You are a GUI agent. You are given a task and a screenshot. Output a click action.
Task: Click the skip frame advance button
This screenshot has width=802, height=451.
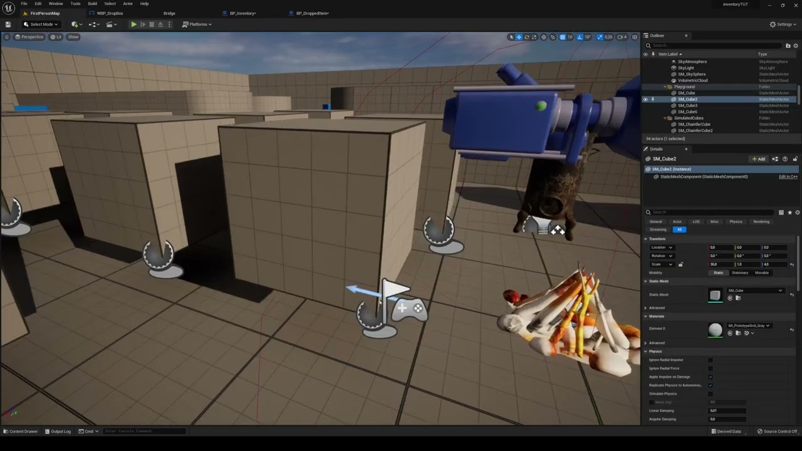pos(143,24)
